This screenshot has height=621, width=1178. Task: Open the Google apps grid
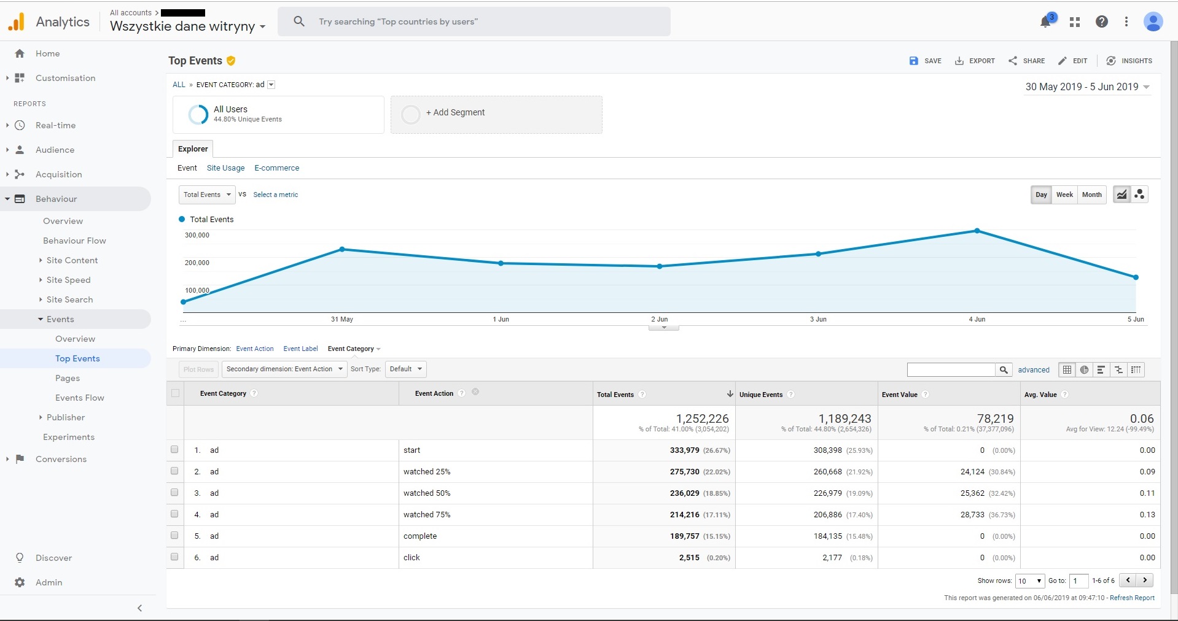pyautogui.click(x=1074, y=22)
